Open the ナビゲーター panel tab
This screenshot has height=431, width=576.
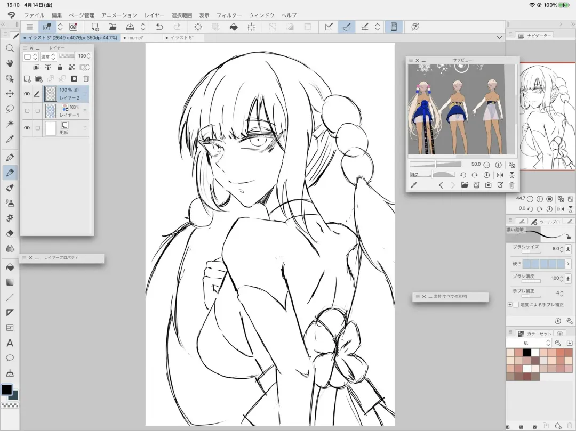tap(536, 35)
